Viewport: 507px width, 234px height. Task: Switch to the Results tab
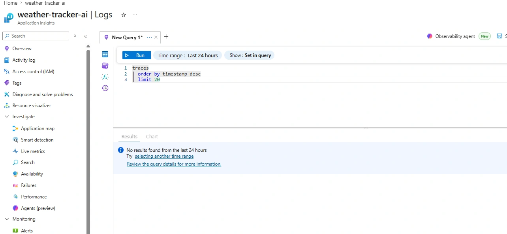(130, 137)
